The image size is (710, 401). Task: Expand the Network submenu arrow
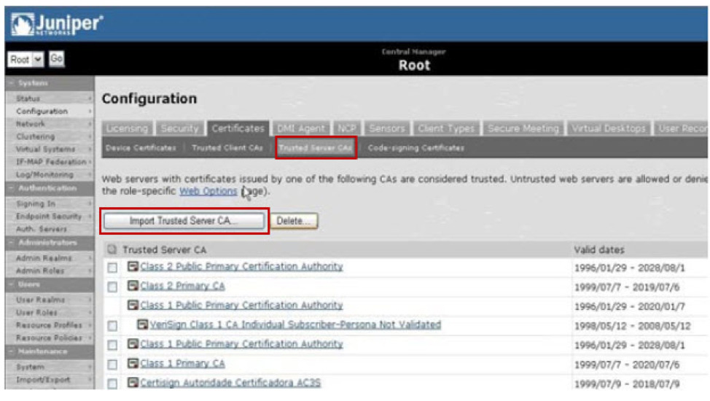click(x=90, y=124)
